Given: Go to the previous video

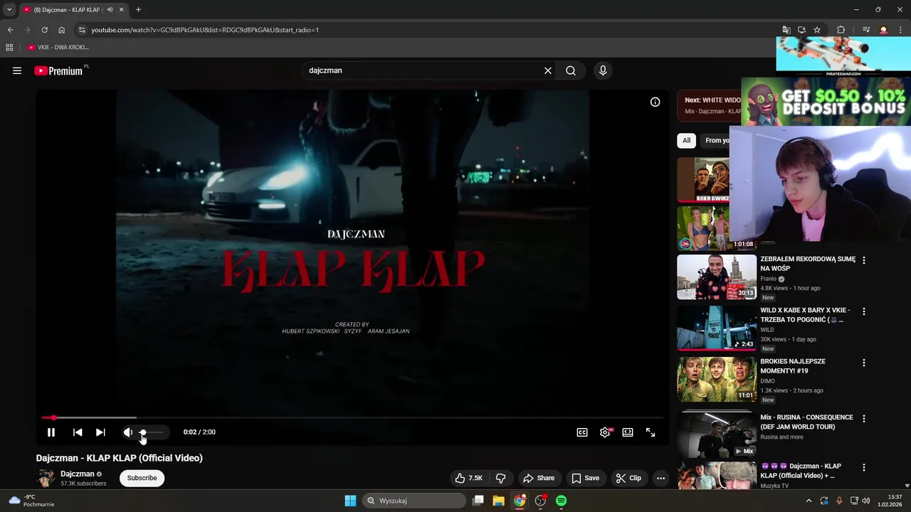Looking at the screenshot, I should [78, 432].
